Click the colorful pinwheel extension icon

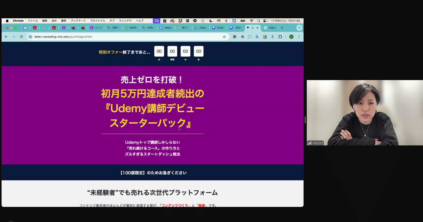[242, 37]
